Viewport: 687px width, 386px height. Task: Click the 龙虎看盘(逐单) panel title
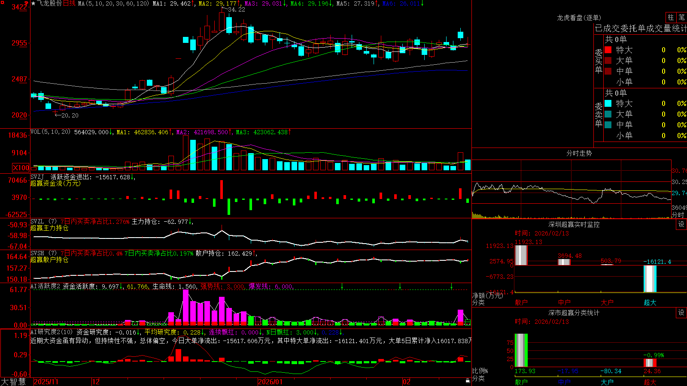click(x=579, y=18)
